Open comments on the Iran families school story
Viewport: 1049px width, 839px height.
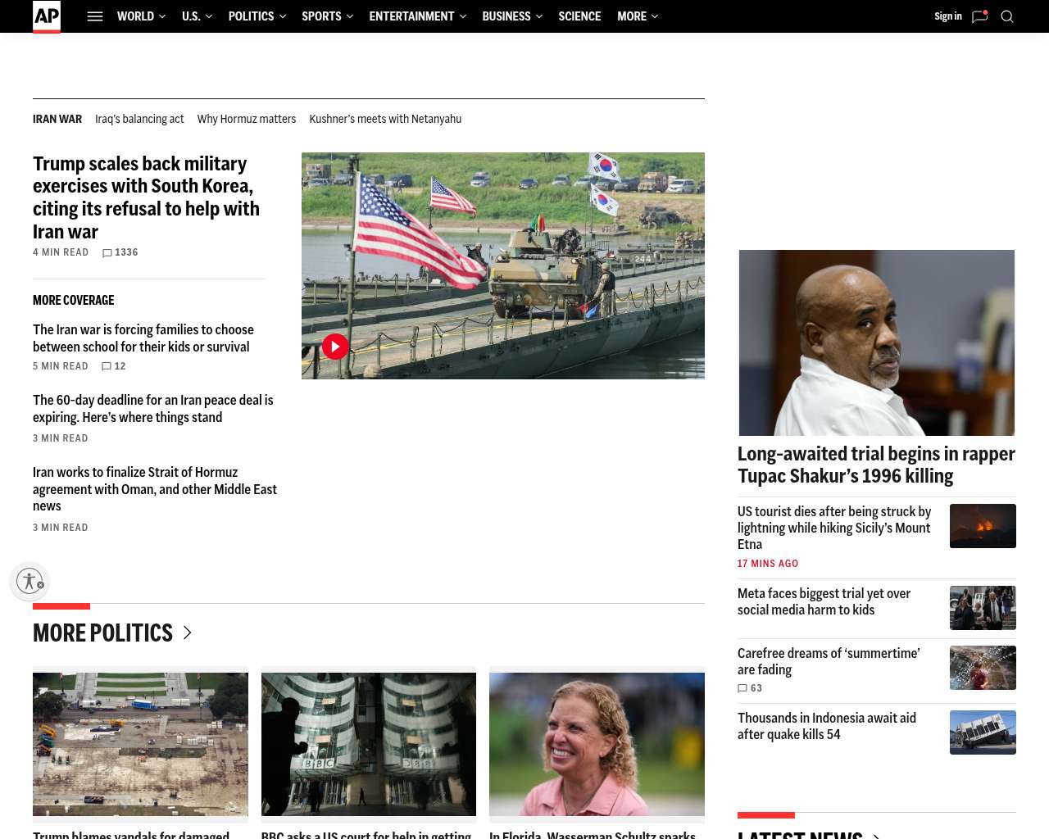pos(114,366)
